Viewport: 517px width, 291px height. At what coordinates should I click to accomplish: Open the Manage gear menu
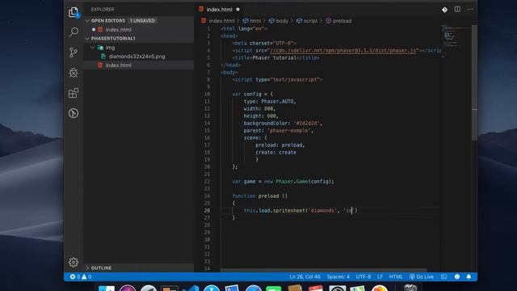click(74, 262)
